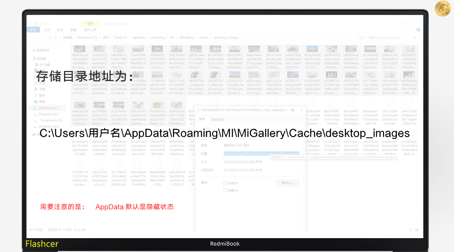Click the search magnifier icon
Image resolution: width=454 pixels, height=252 pixels.
tap(414, 38)
